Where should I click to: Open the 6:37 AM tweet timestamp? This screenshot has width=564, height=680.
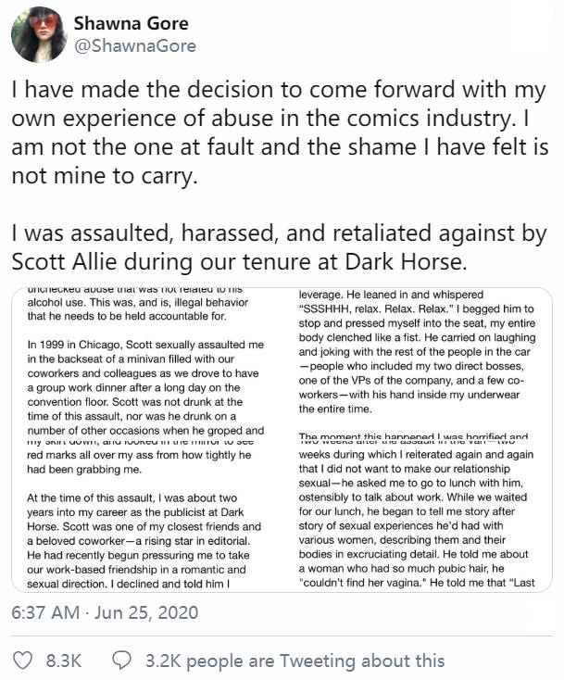tap(45, 612)
